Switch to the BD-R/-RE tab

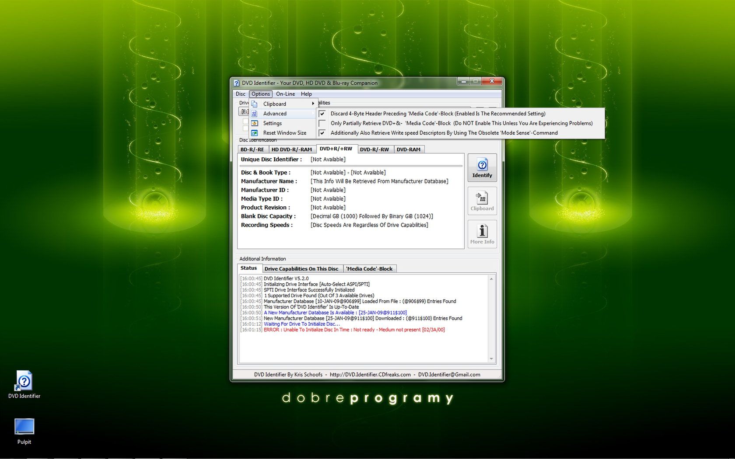point(252,150)
